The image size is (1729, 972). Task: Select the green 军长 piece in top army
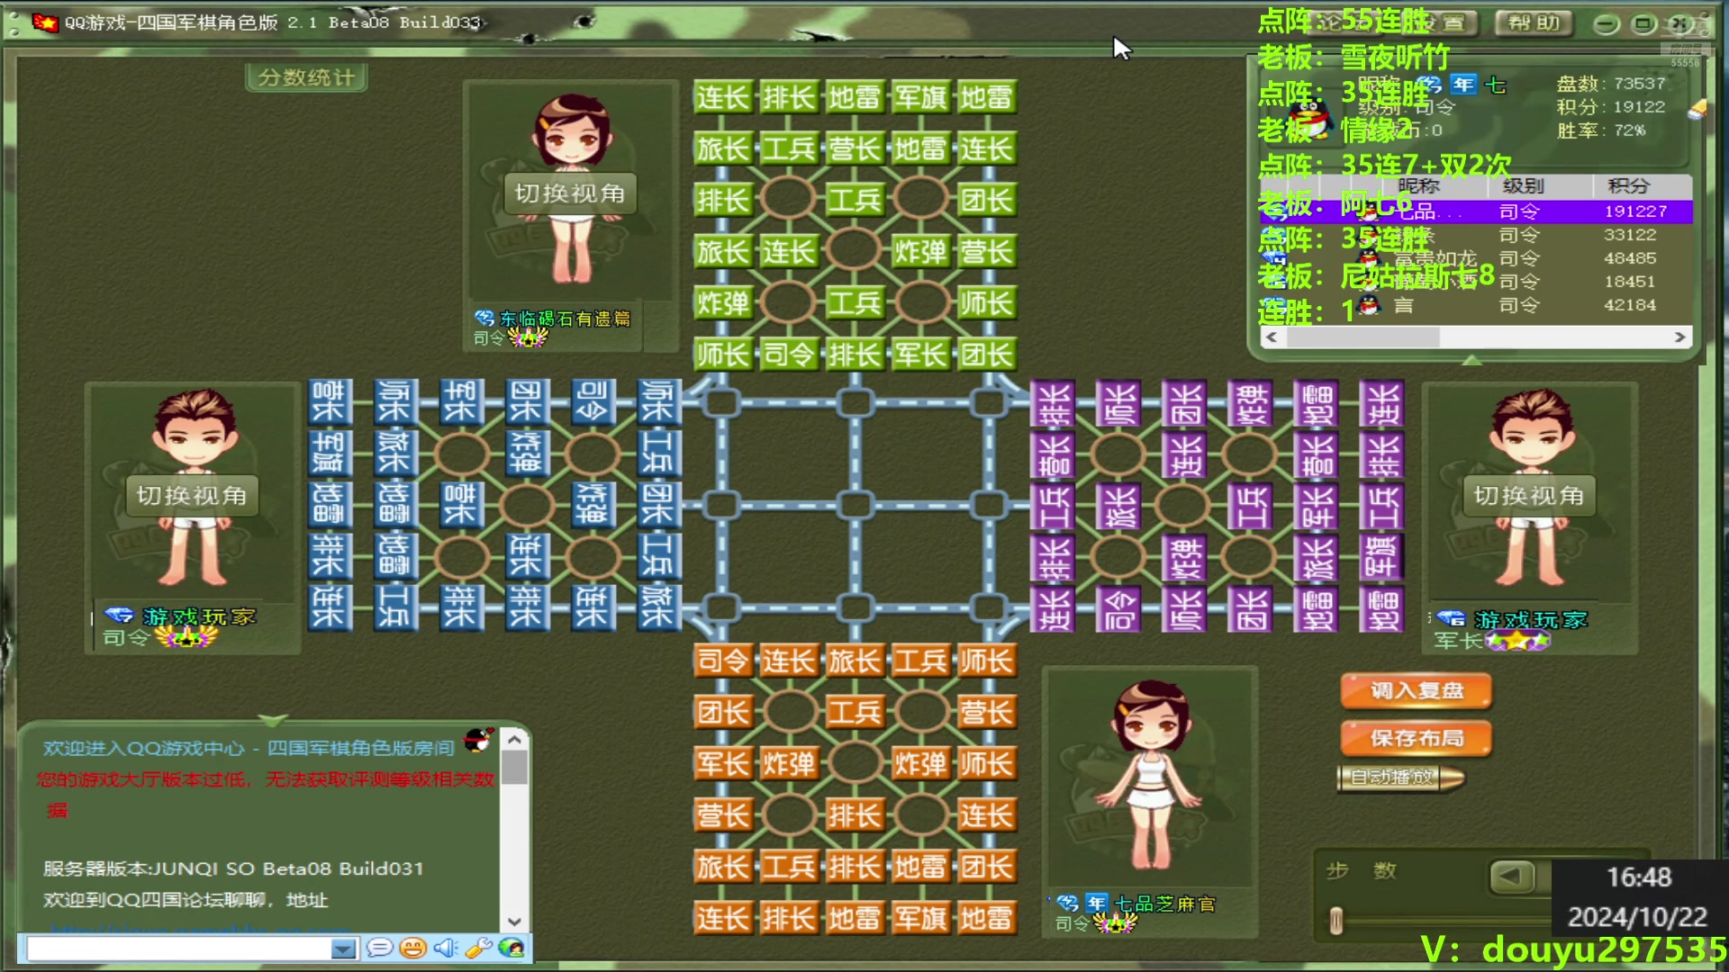tap(920, 355)
